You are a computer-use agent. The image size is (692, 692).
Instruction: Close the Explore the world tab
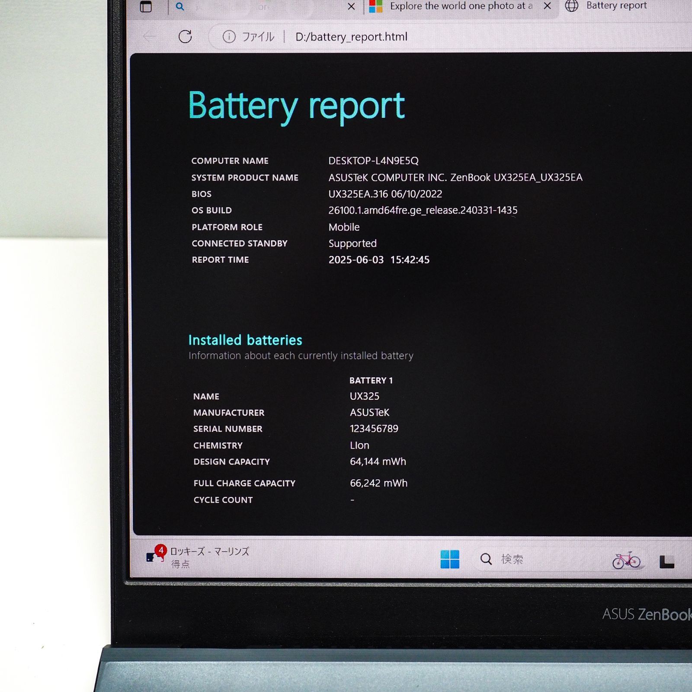pyautogui.click(x=548, y=6)
